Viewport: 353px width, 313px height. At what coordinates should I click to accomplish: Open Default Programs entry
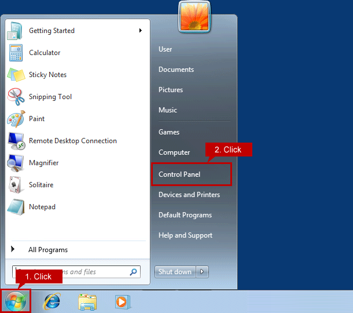click(x=185, y=215)
